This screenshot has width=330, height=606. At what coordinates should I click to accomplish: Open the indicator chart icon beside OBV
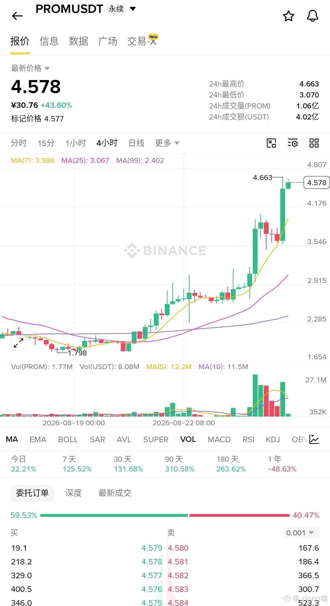pyautogui.click(x=314, y=439)
